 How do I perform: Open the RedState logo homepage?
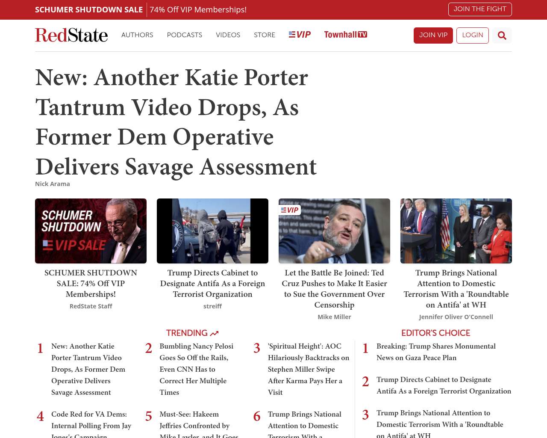[71, 35]
